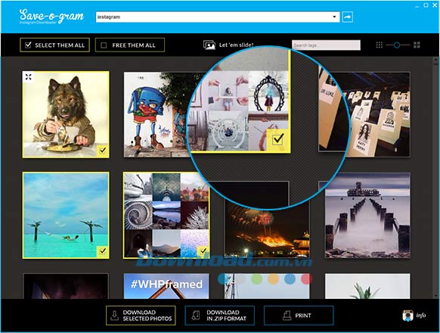Select the plant on white photo
This screenshot has width=440, height=333.
tap(367, 286)
